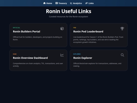Click the Ronin Explorer description text
The width and height of the screenshot is (137, 103).
[97, 65]
